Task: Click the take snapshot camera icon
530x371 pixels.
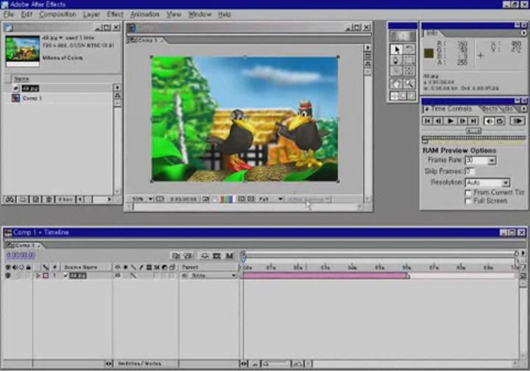Action: pyautogui.click(x=205, y=199)
